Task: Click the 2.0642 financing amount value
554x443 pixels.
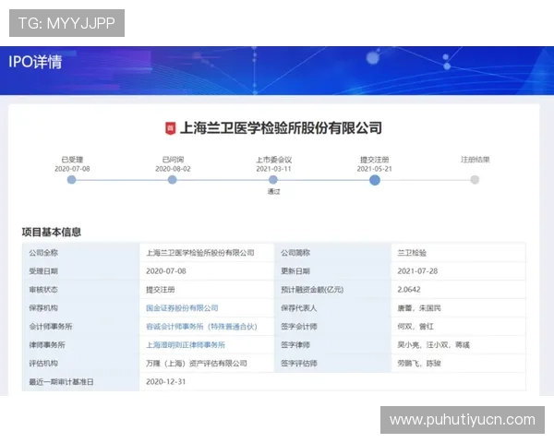Action: (x=409, y=290)
